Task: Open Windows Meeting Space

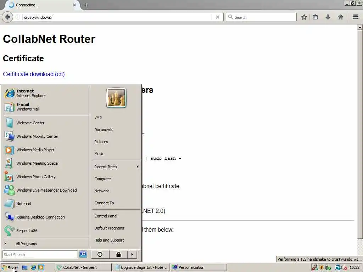Action: (46, 163)
